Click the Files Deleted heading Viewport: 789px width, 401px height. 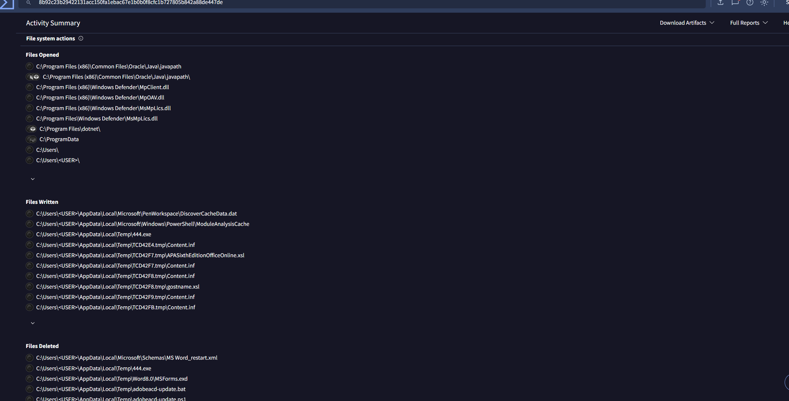pos(42,346)
